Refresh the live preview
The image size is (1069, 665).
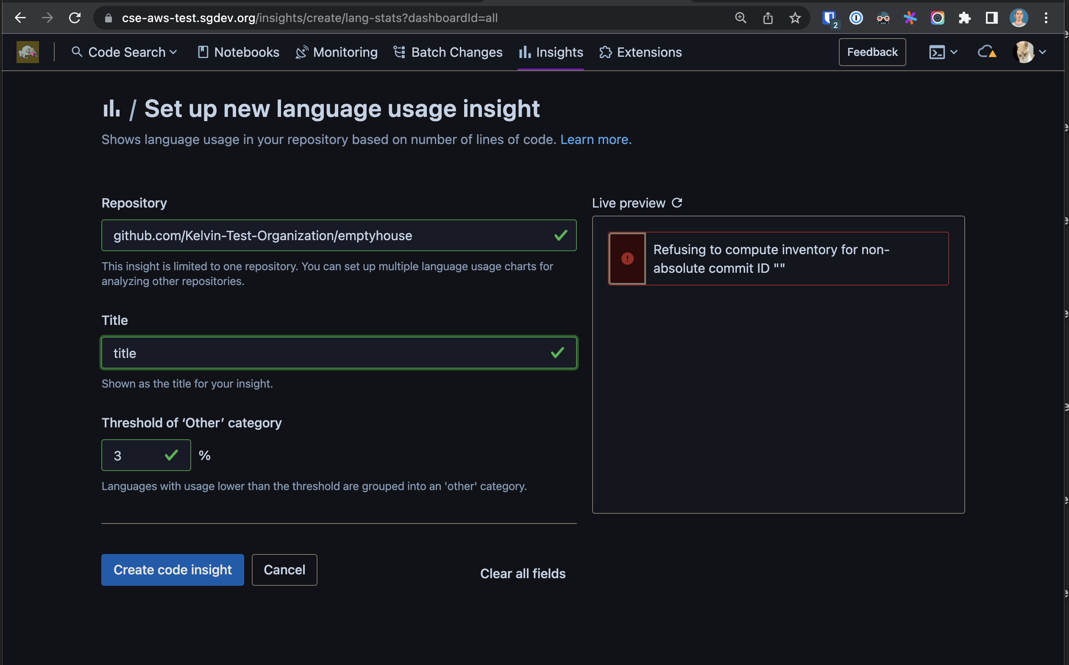[x=677, y=203]
